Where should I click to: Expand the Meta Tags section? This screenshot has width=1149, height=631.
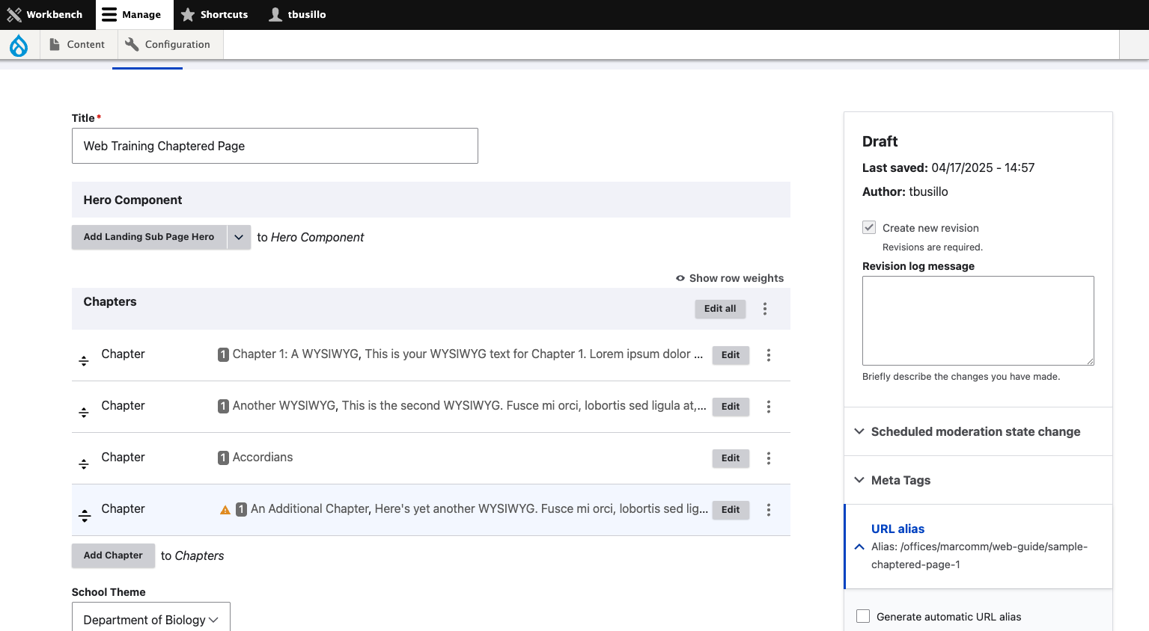pos(978,480)
